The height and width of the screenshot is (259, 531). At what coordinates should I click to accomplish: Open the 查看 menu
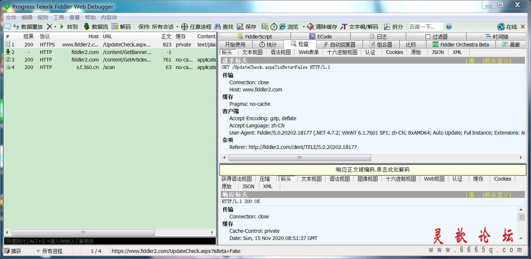(x=75, y=17)
